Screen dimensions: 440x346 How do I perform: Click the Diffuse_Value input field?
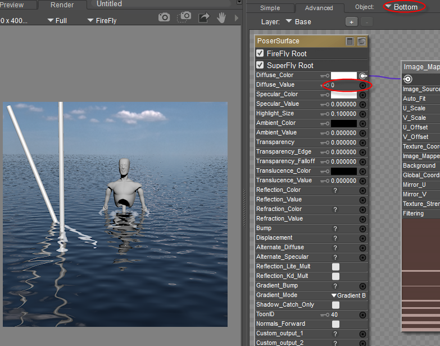[343, 85]
